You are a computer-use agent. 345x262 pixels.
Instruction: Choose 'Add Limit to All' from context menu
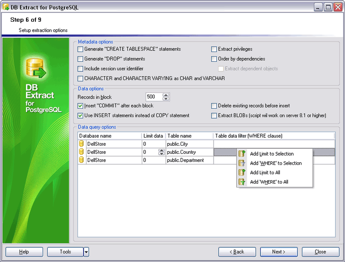tap(265, 173)
